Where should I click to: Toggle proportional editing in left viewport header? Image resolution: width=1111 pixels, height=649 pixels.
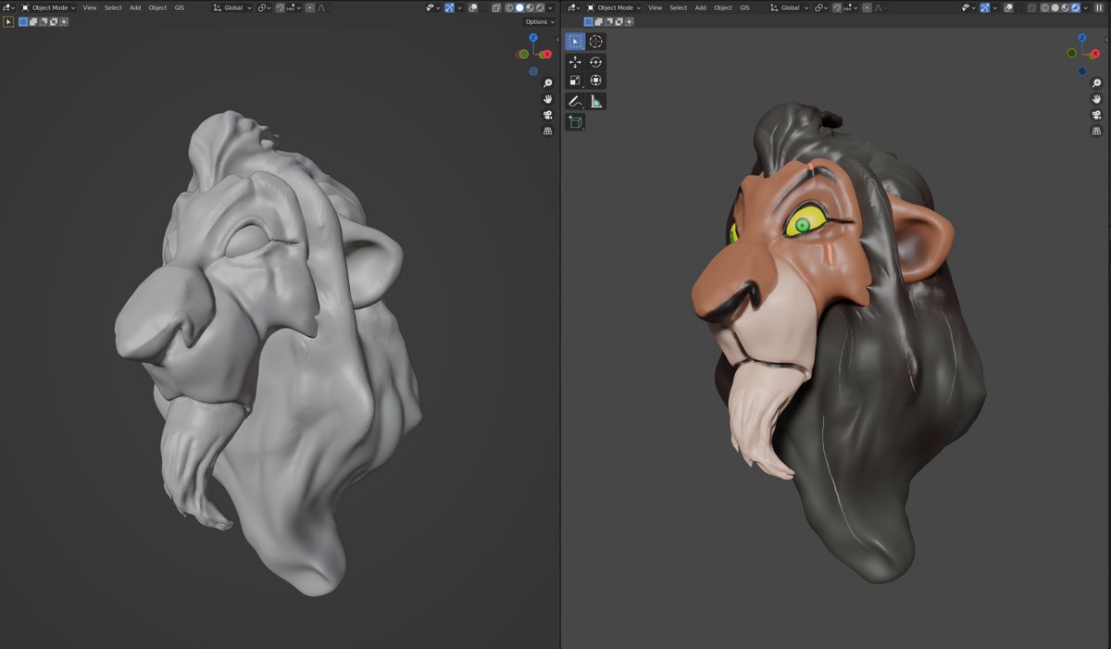point(310,7)
